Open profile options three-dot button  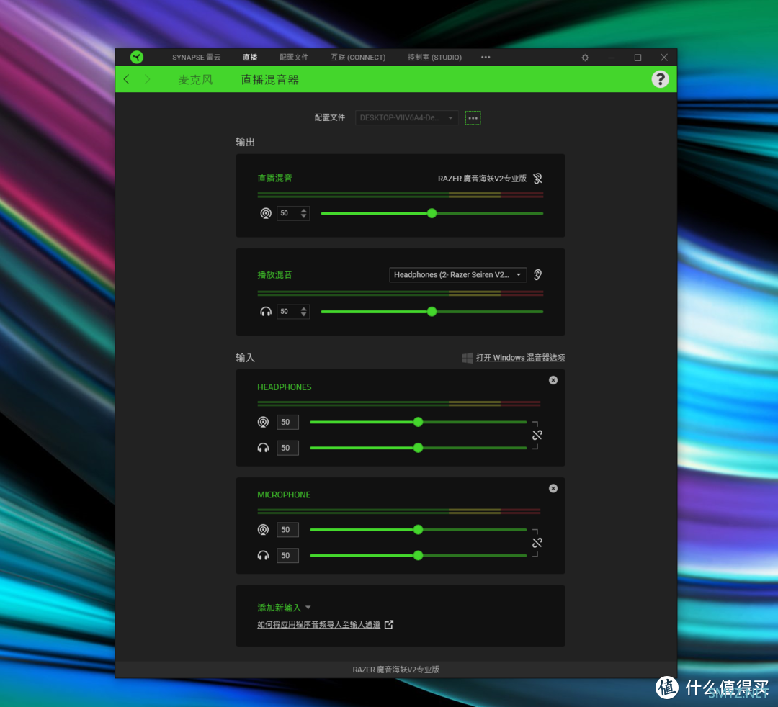tap(473, 118)
